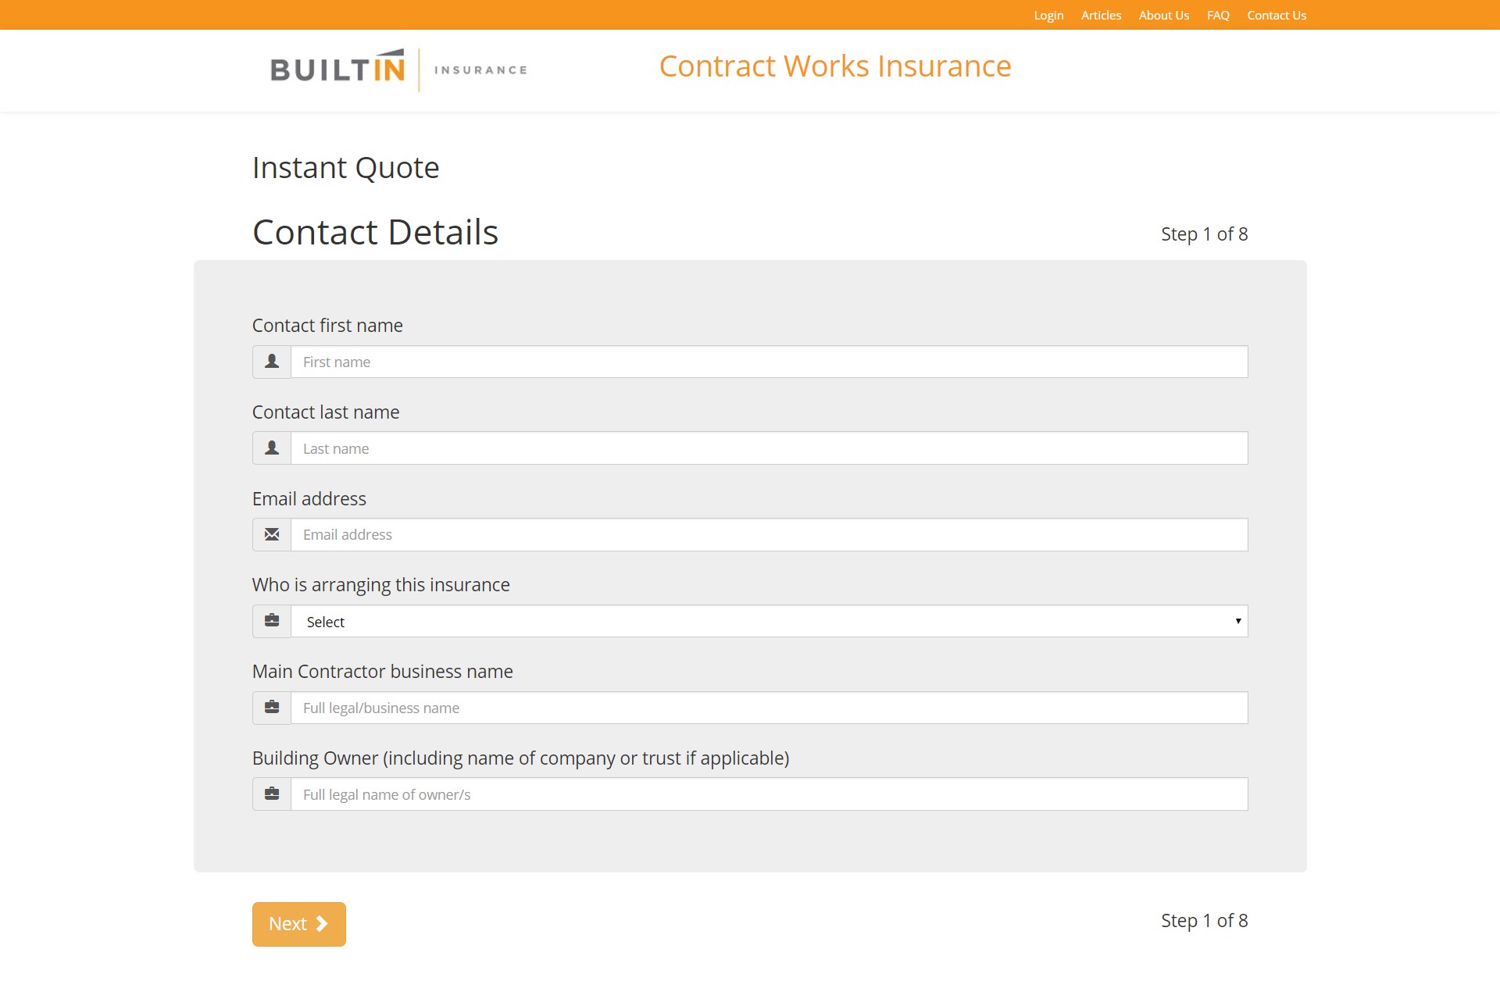Click the arrow icon inside the Next button
This screenshot has height=1006, width=1500.
[320, 923]
